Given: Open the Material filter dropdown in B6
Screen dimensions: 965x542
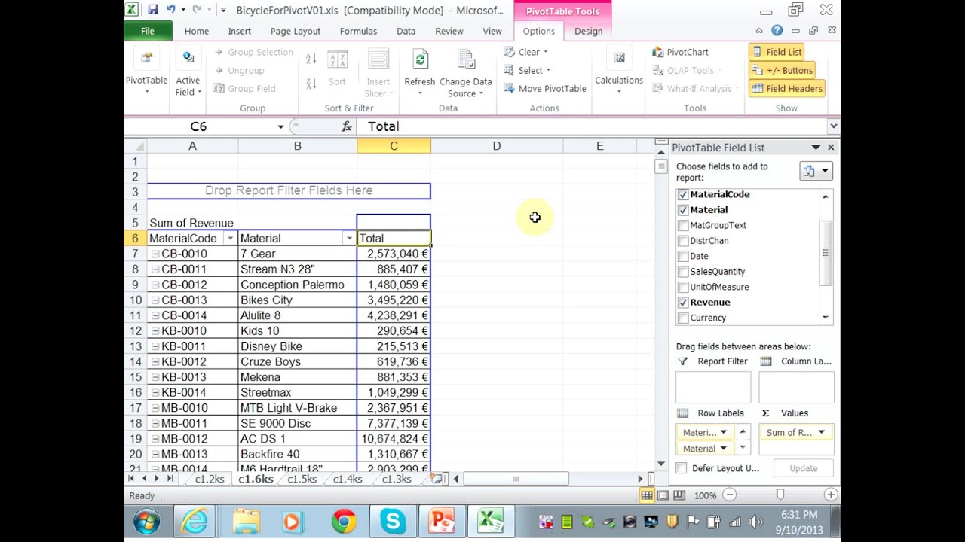Looking at the screenshot, I should 348,239.
